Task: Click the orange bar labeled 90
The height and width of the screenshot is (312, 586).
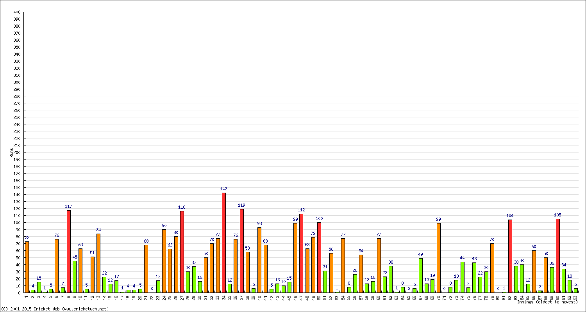Action: pos(164,261)
